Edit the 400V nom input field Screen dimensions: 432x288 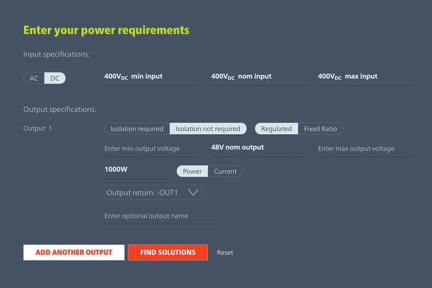257,77
